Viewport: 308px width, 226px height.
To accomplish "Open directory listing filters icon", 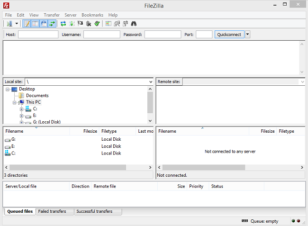I will [108, 24].
